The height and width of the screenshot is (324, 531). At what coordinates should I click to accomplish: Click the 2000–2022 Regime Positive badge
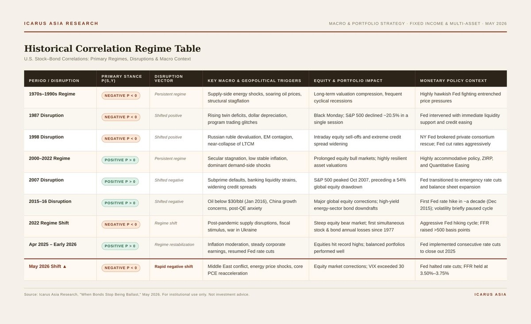point(120,160)
